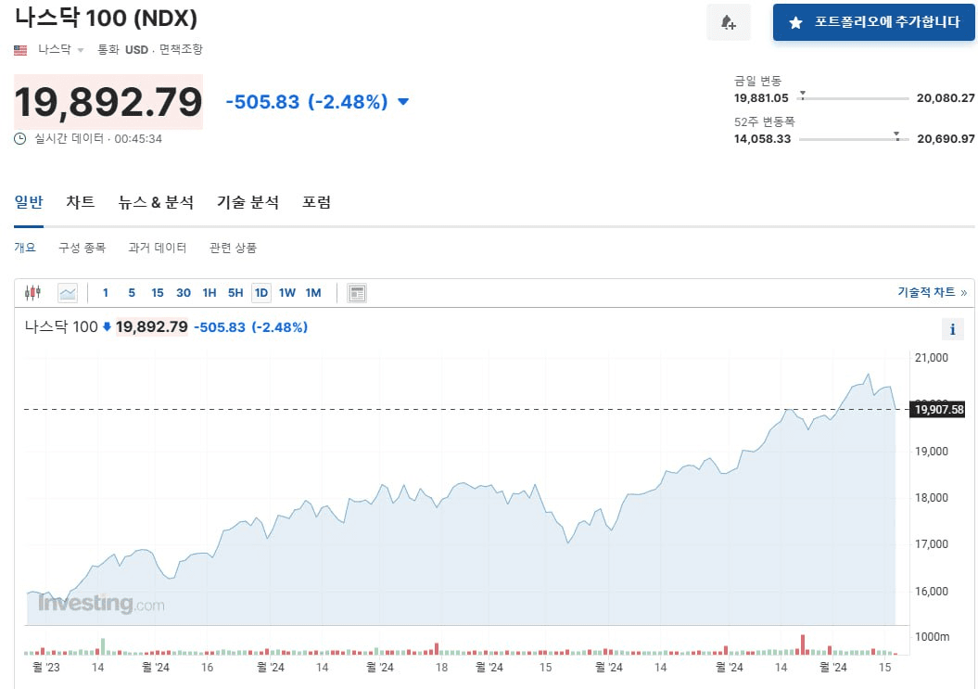Switch to the candlestick chart type icon
Viewport: 978px width, 689px height.
pyautogui.click(x=33, y=293)
